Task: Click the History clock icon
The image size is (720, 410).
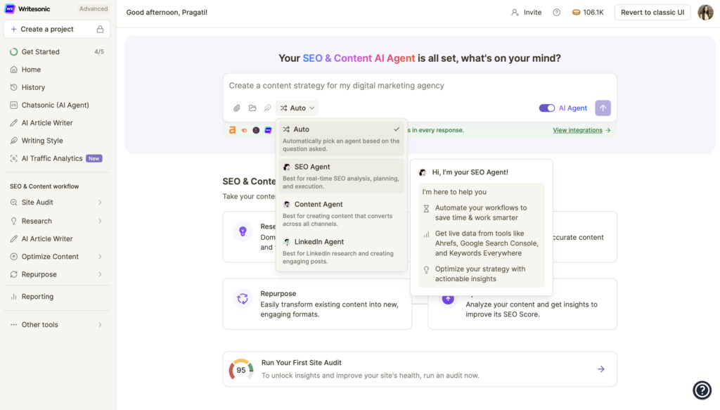Action: 14,87
